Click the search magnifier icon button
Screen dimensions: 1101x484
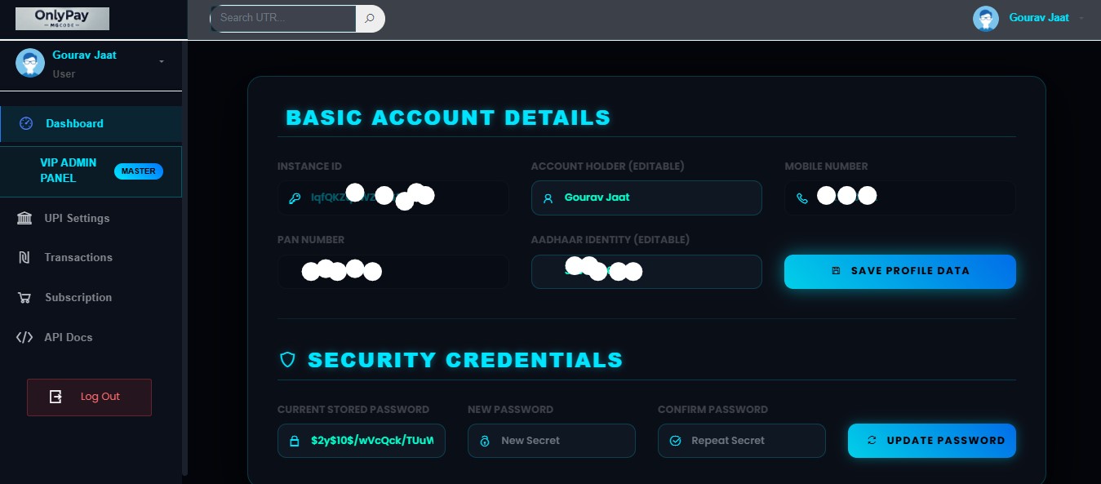(370, 18)
